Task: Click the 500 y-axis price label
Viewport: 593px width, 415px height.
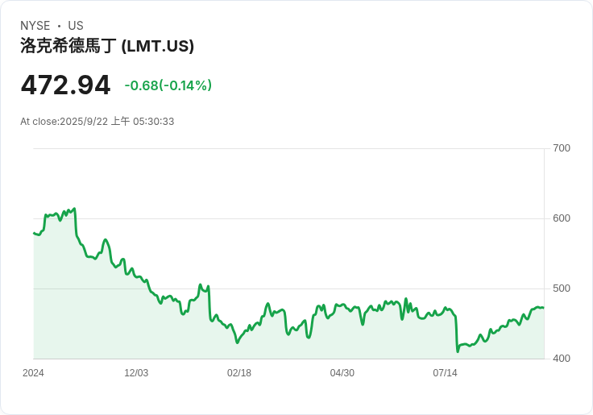Action: [562, 288]
